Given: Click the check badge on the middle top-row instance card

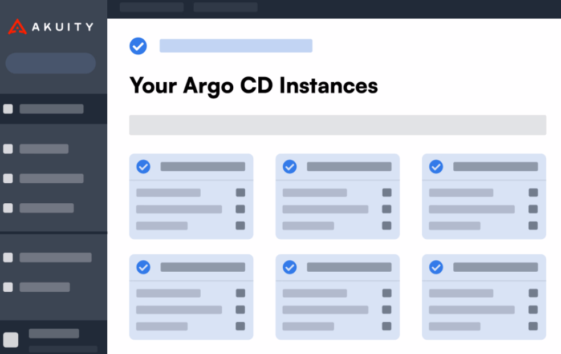Looking at the screenshot, I should (x=290, y=167).
